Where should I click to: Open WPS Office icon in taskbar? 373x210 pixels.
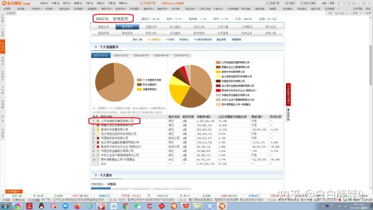tap(186, 206)
